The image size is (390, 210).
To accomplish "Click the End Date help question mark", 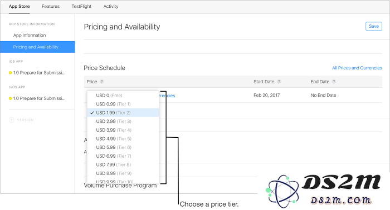I will coord(334,82).
